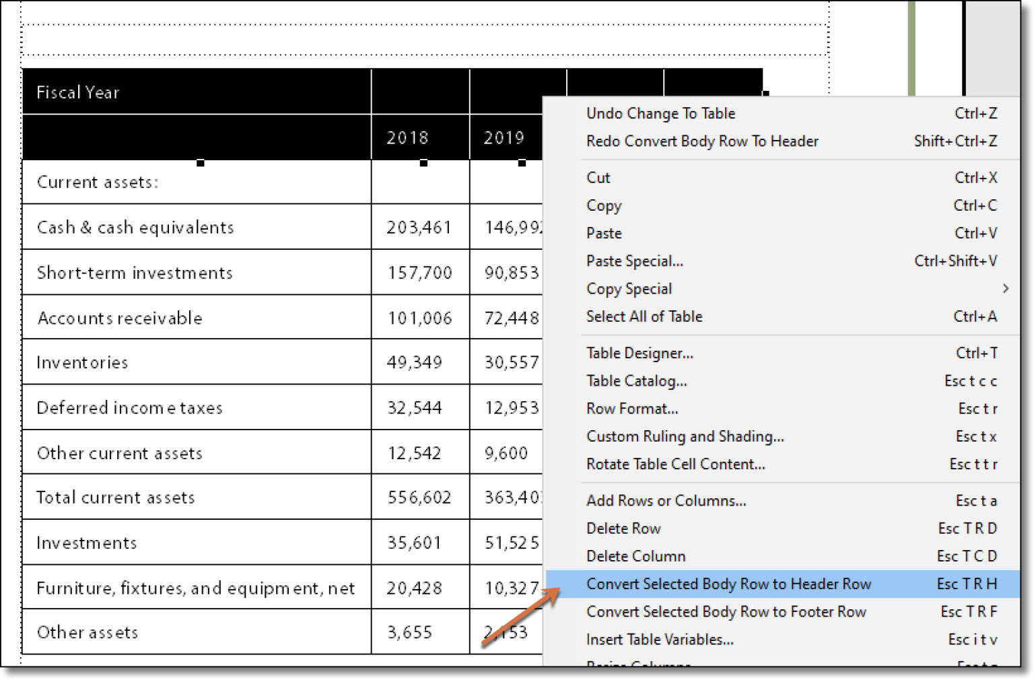Image resolution: width=1034 pixels, height=680 pixels.
Task: Delete the selected row
Action: point(623,528)
